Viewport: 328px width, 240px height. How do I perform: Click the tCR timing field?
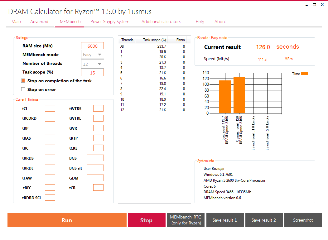click(x=98, y=188)
